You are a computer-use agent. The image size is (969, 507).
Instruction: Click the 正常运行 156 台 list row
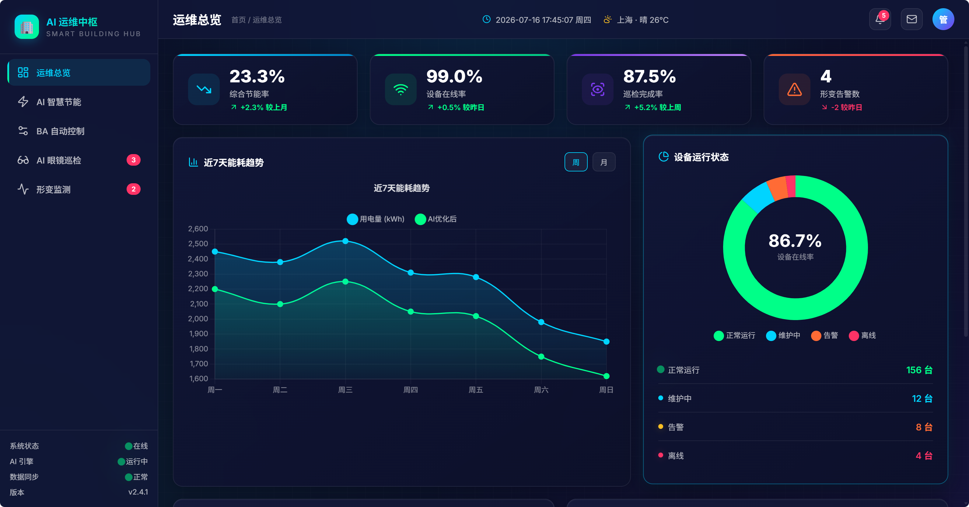[x=795, y=370]
